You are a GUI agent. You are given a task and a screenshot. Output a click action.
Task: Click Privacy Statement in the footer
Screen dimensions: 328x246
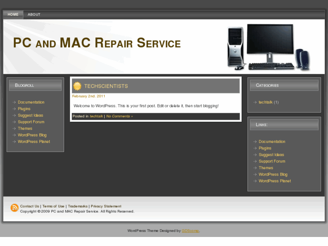(106, 206)
